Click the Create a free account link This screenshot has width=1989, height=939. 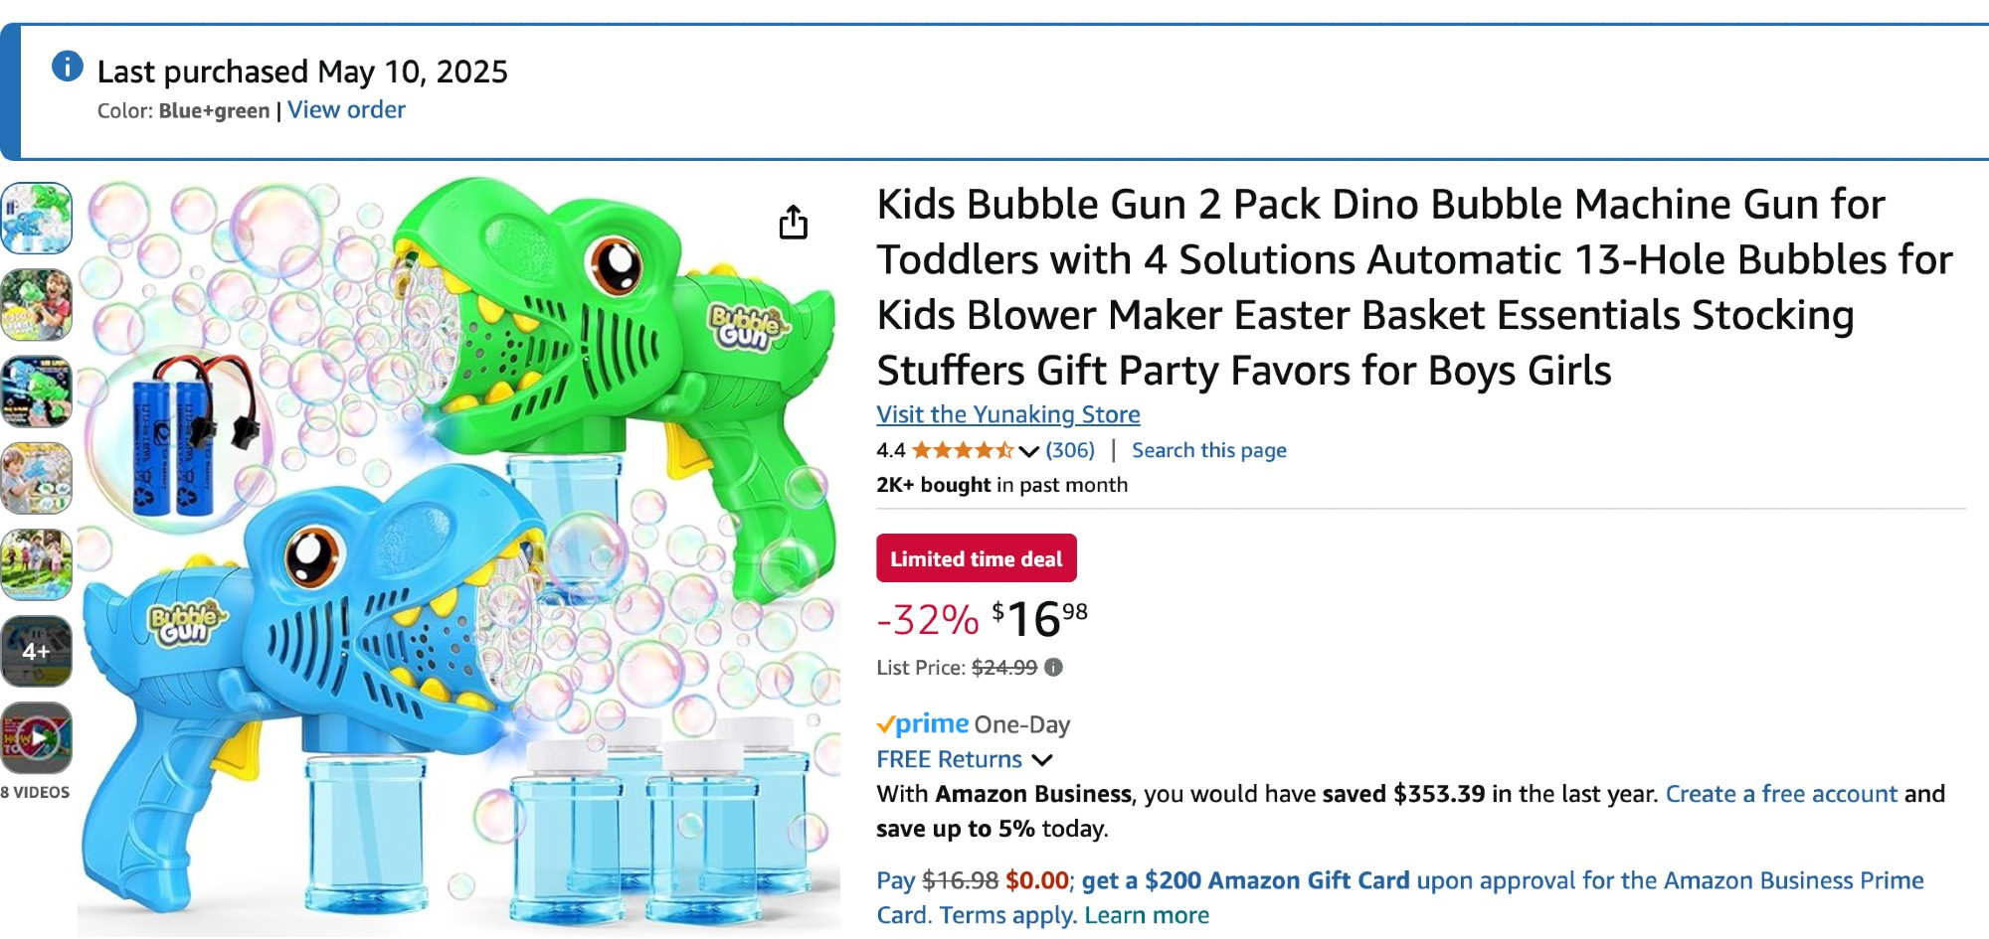click(1781, 794)
